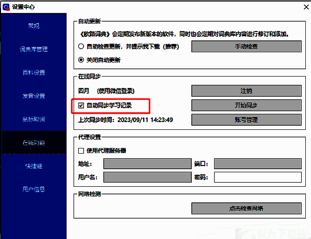Select 自动检查更新 radio option

[81, 47]
